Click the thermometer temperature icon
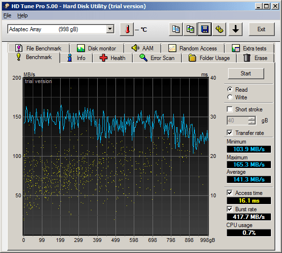The height and width of the screenshot is (253, 282). coord(127,29)
